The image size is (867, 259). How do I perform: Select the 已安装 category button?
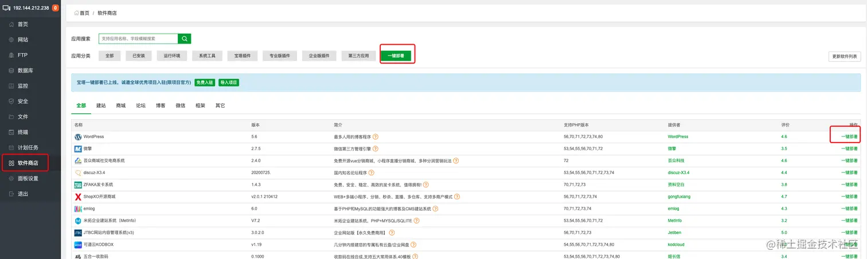(139, 56)
